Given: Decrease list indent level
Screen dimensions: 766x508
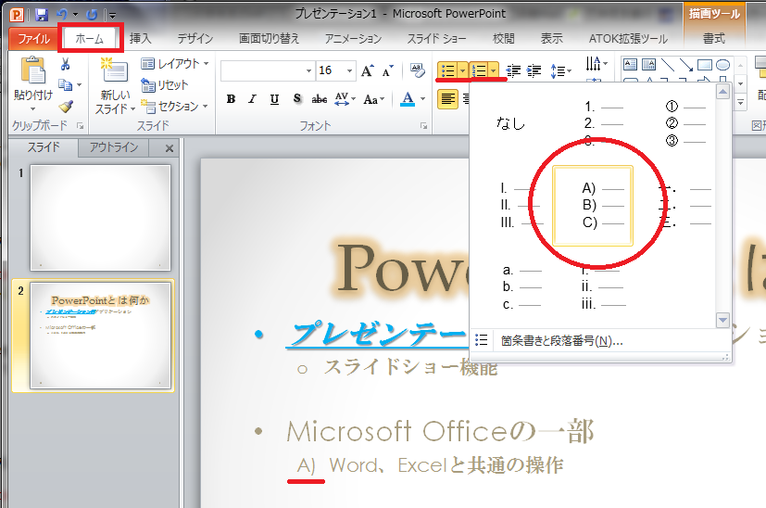Looking at the screenshot, I should click(513, 71).
